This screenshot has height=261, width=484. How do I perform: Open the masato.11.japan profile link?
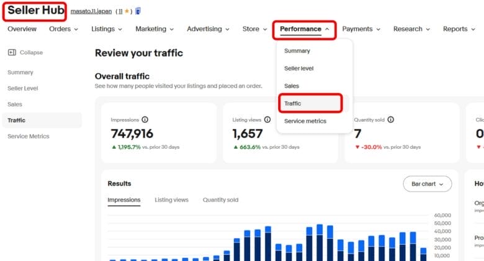(91, 11)
